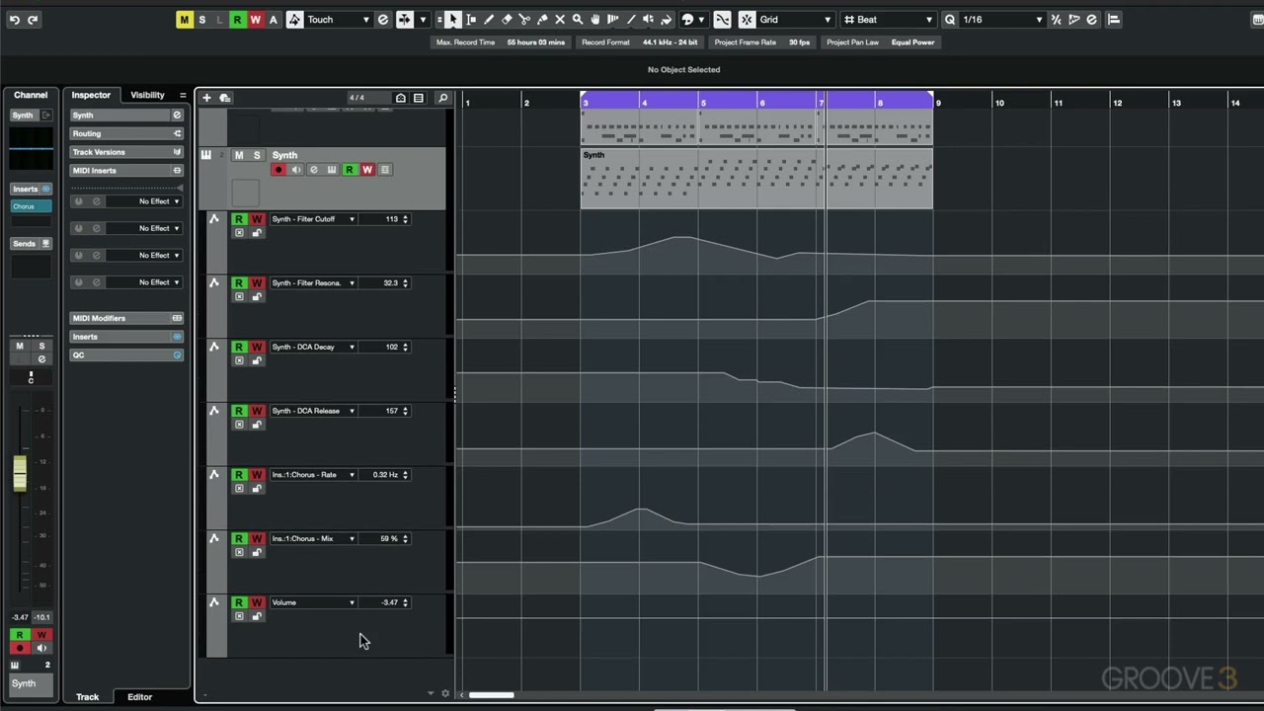Click the Add Track plus icon
The height and width of the screenshot is (711, 1264).
tap(206, 98)
